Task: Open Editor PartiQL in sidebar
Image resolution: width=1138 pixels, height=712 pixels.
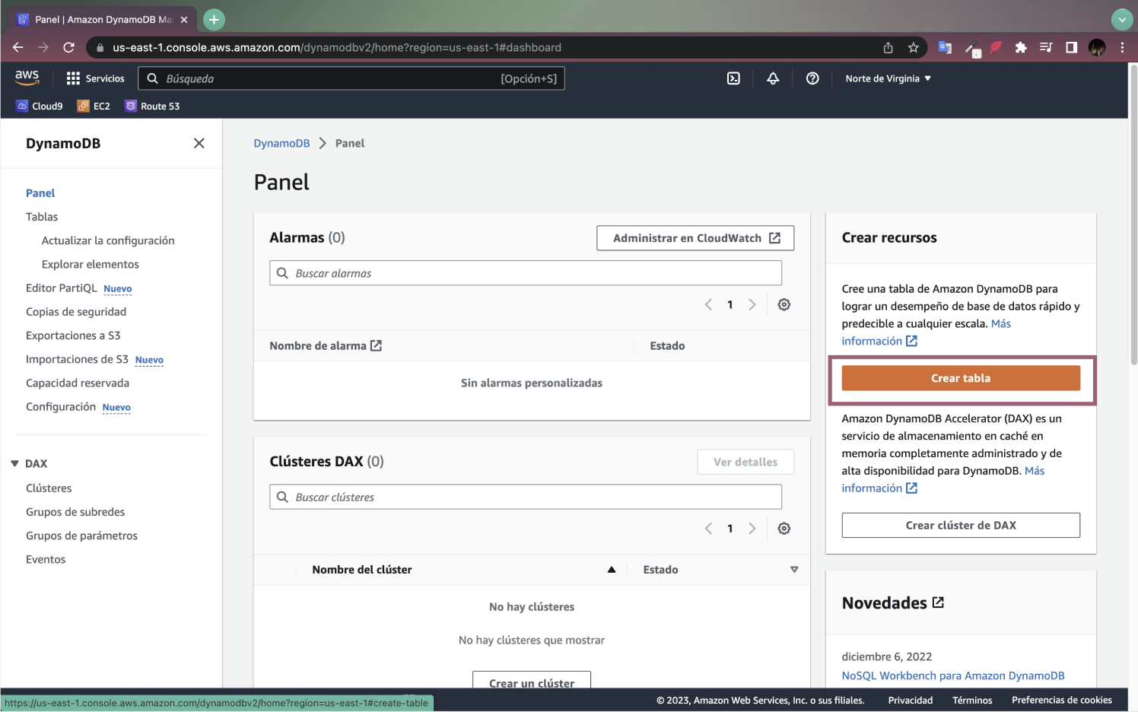Action: (62, 288)
